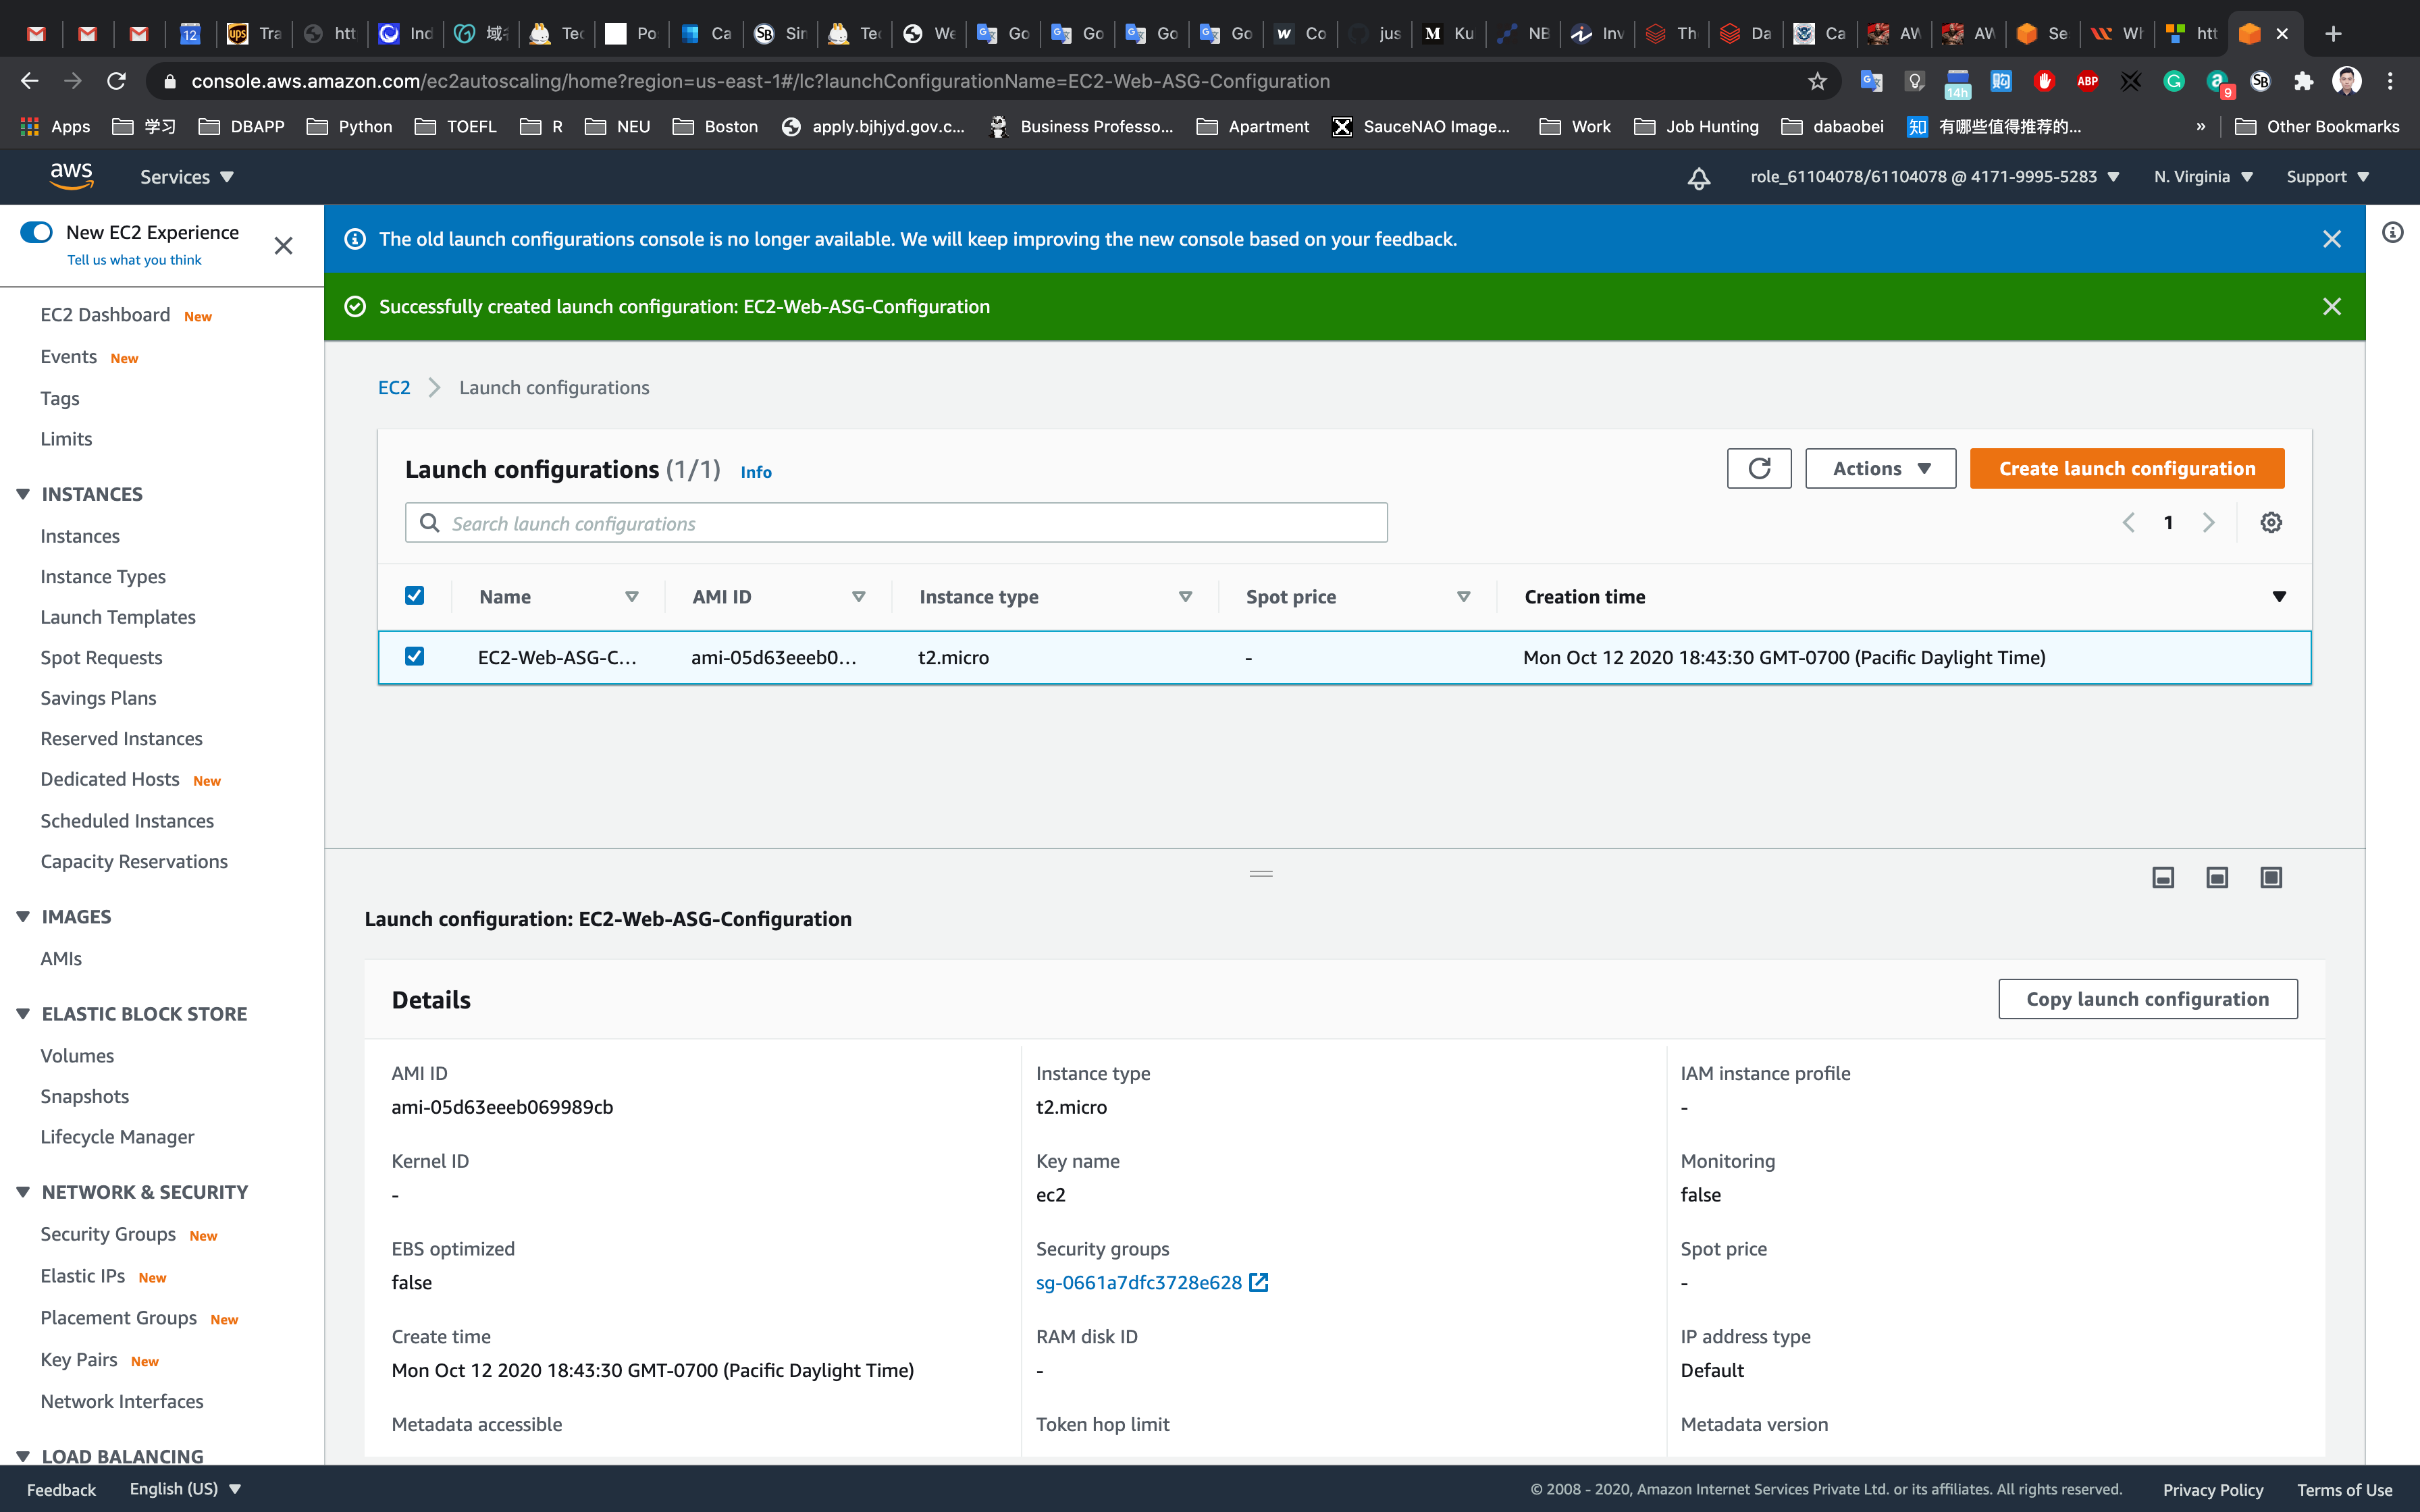Uncheck the EC2-Web-ASG-C... row checkbox
Screen dimensions: 2420x1512
414,656
